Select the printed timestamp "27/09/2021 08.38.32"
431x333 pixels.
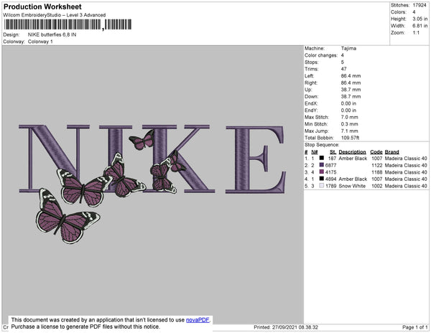295,327
